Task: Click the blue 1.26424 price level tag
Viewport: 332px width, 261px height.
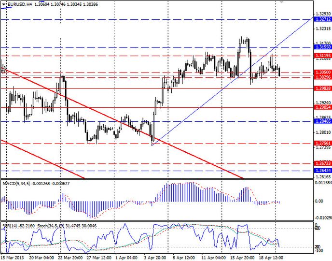Action: pyautogui.click(x=322, y=171)
